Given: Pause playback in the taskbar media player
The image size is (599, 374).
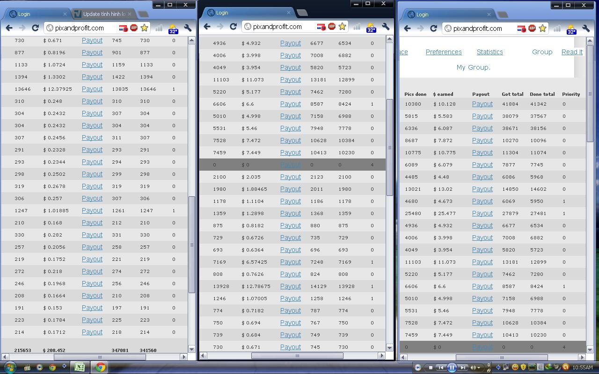Looking at the screenshot, I should [452, 367].
